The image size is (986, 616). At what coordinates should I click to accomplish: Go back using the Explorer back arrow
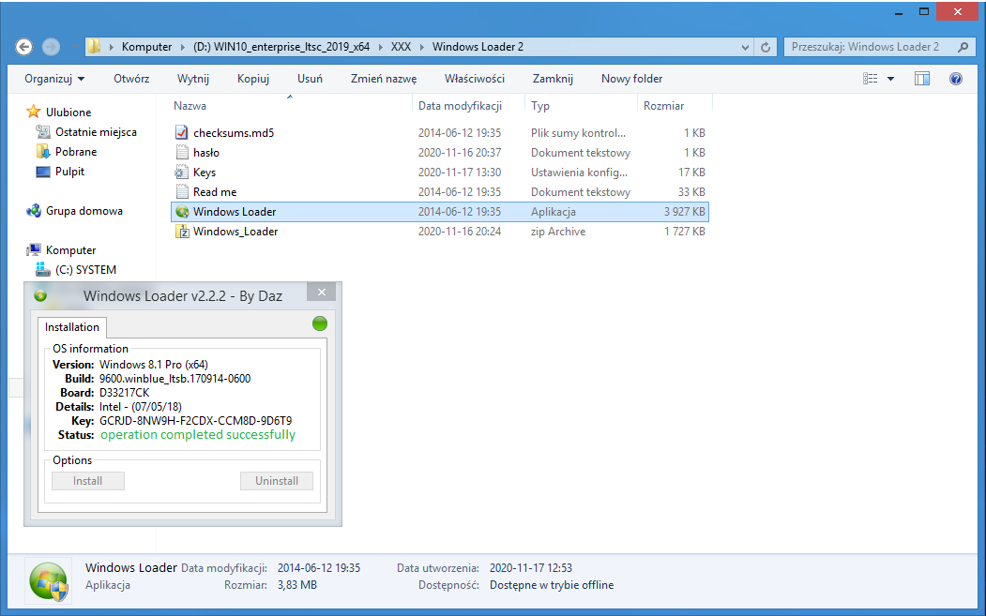click(23, 47)
